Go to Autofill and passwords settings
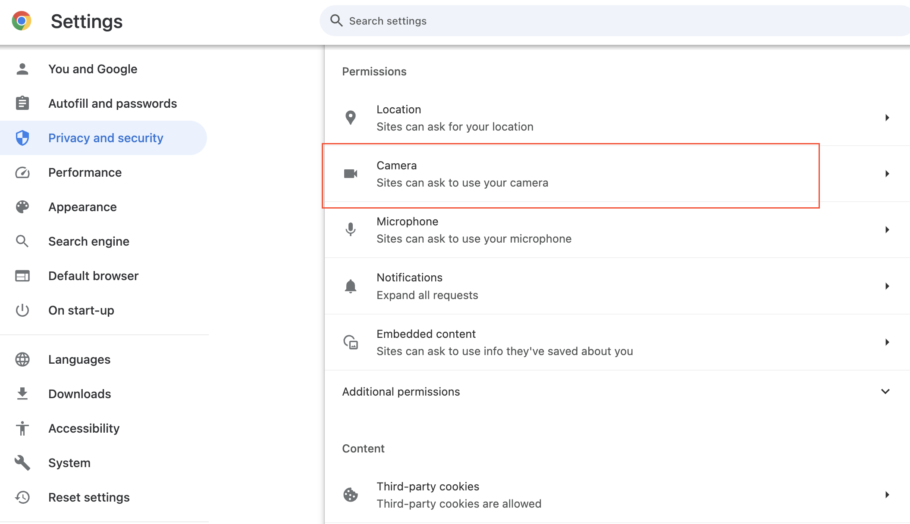Viewport: 910px width, 524px height. tap(104, 103)
